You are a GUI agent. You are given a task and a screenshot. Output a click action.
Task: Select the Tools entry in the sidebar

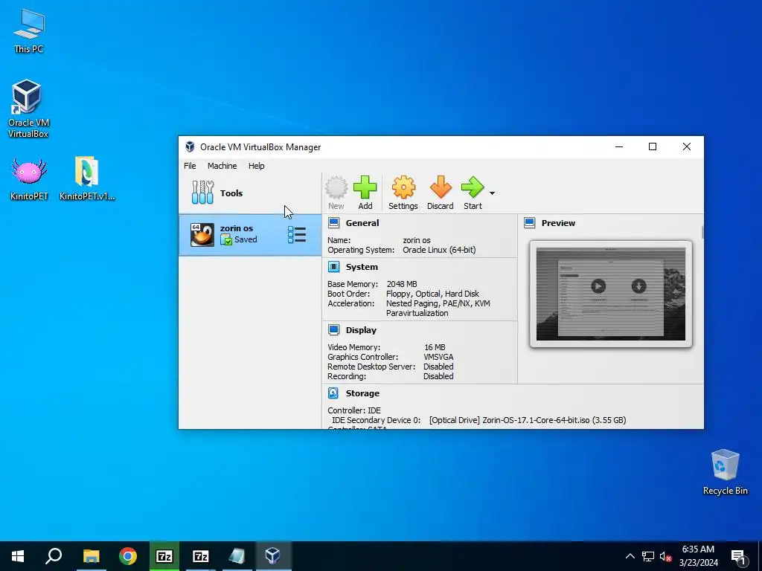pos(250,193)
